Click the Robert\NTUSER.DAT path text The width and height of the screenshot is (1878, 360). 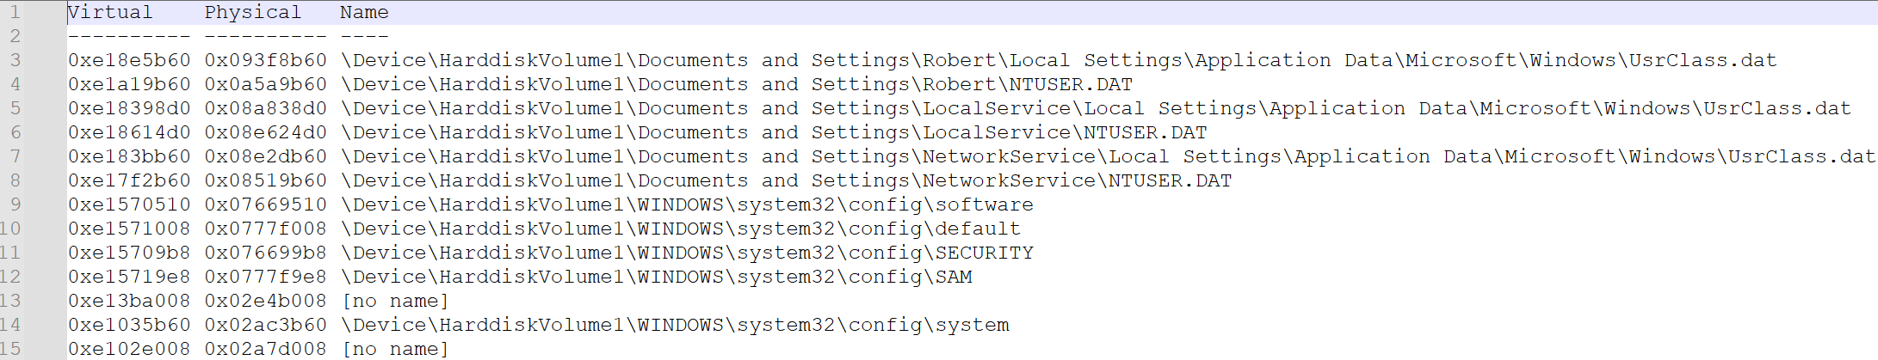737,84
